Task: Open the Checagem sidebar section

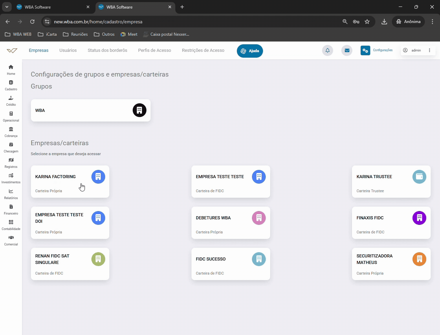Action: click(x=11, y=147)
